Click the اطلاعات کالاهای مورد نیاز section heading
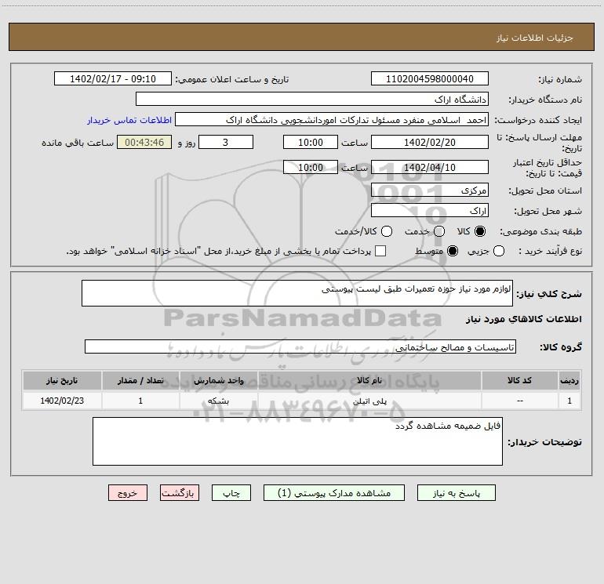This screenshot has height=584, width=604. [x=524, y=319]
